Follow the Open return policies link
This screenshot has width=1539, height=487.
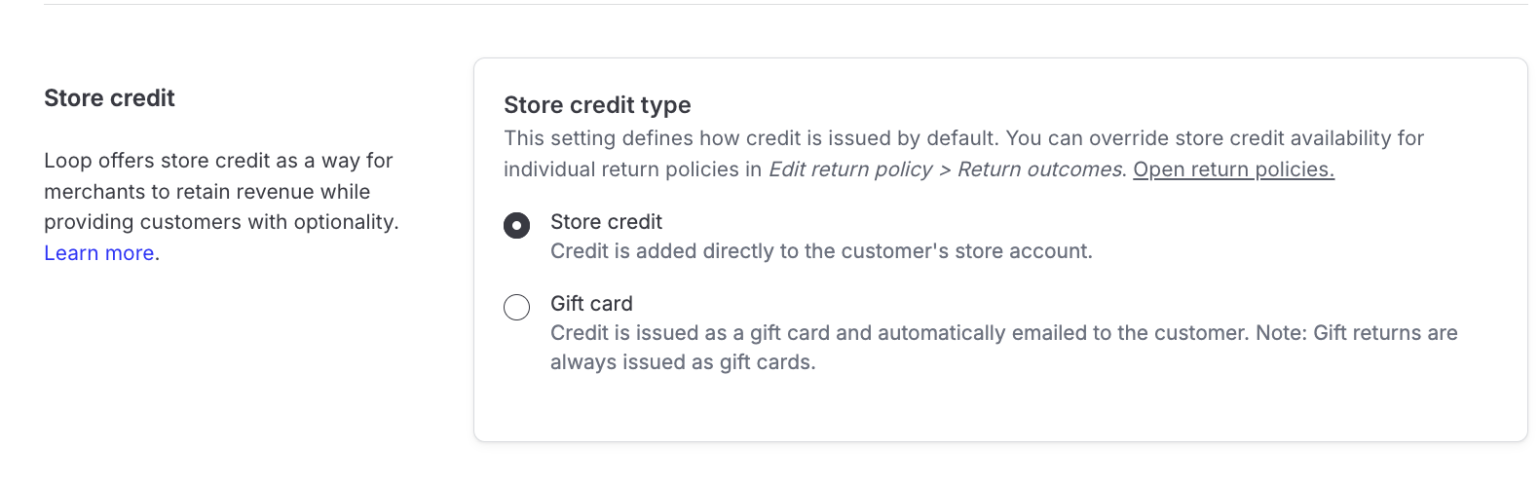point(1233,169)
